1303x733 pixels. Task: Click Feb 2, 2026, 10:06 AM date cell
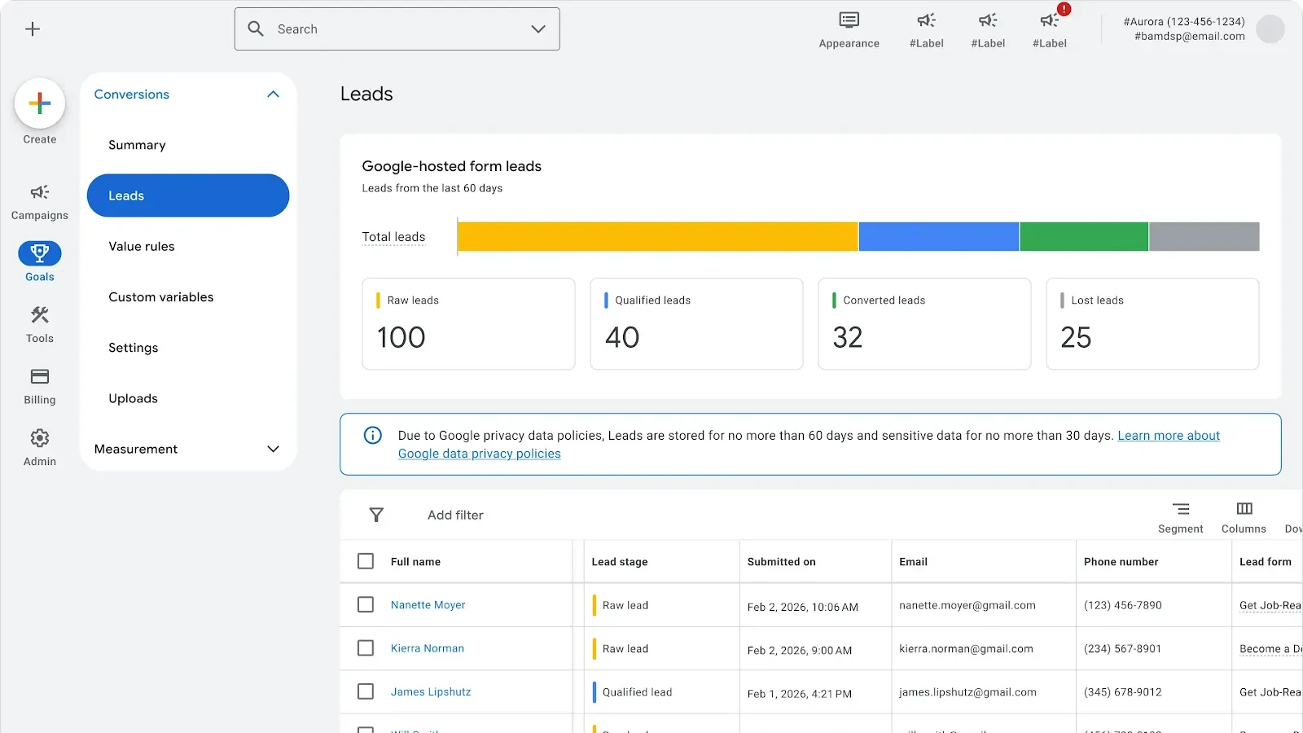(803, 608)
